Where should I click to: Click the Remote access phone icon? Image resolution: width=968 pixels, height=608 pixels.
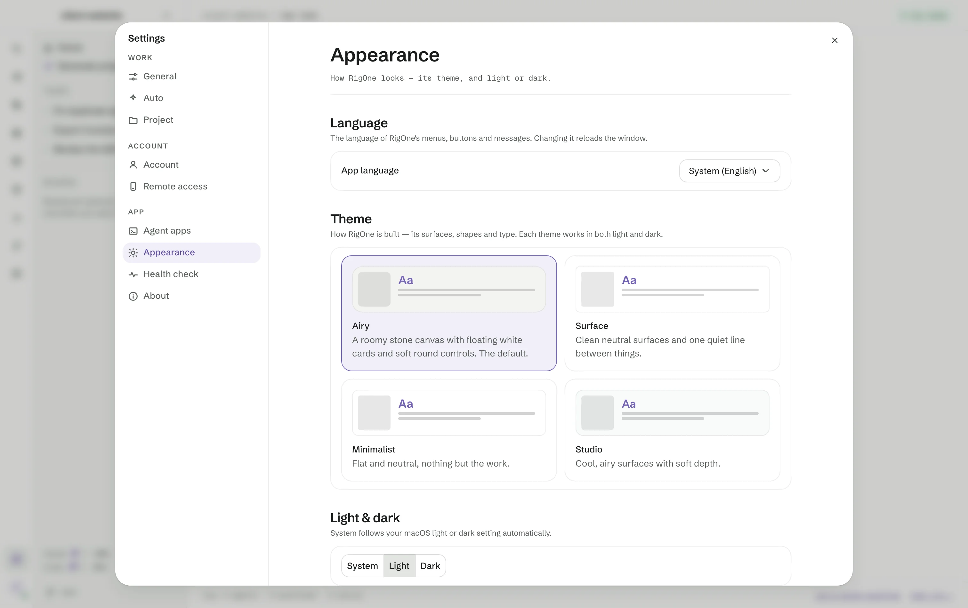click(x=133, y=187)
